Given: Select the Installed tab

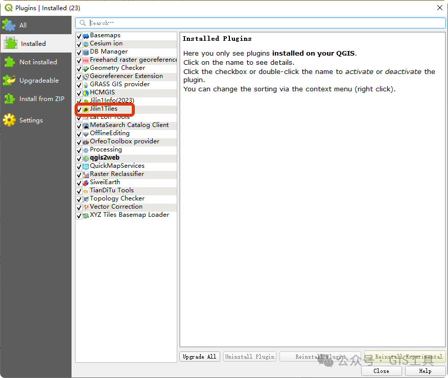Looking at the screenshot, I should point(36,43).
